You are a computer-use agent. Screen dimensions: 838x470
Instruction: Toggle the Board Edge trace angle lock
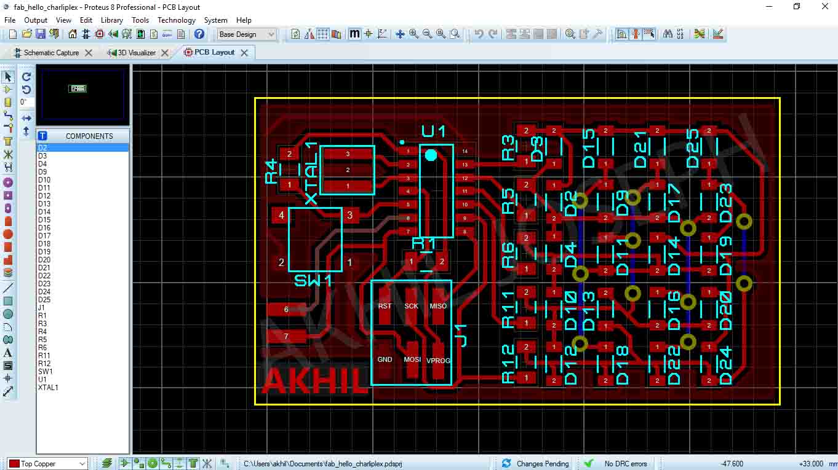(x=622, y=34)
